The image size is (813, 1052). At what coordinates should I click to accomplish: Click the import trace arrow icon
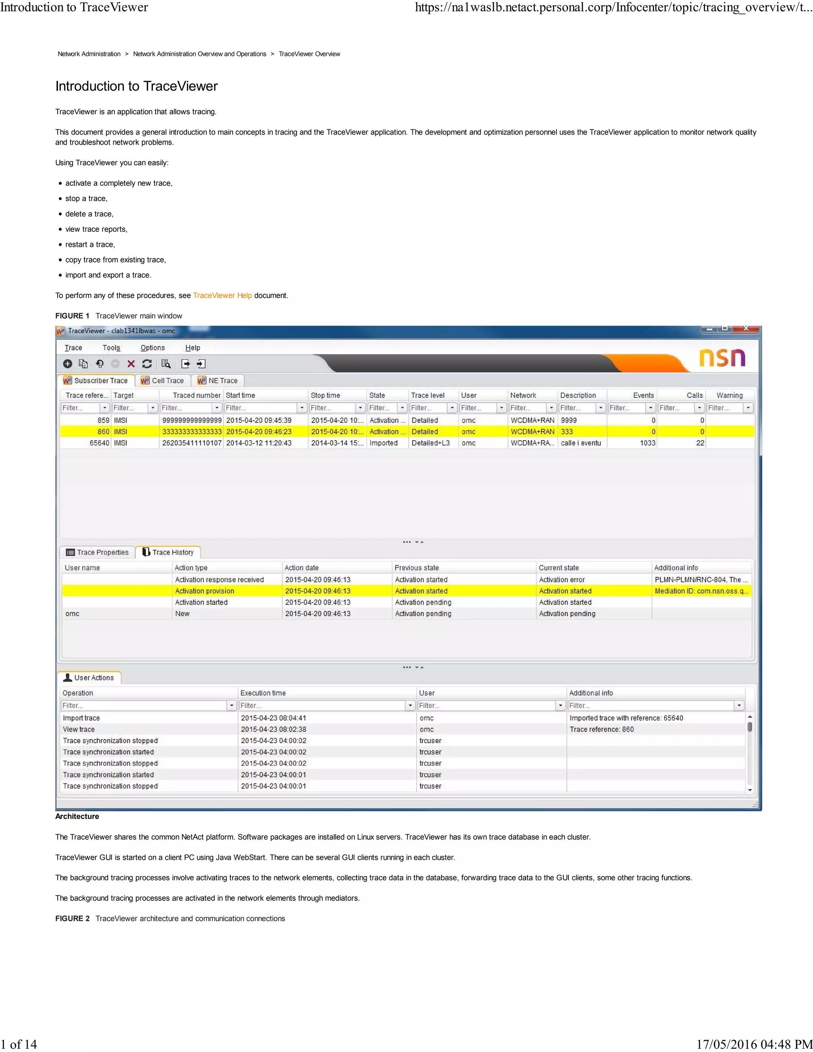point(201,364)
